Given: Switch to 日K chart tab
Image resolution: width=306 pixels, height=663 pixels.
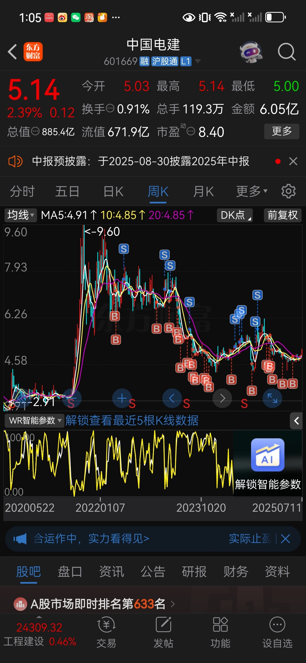Looking at the screenshot, I should (113, 192).
